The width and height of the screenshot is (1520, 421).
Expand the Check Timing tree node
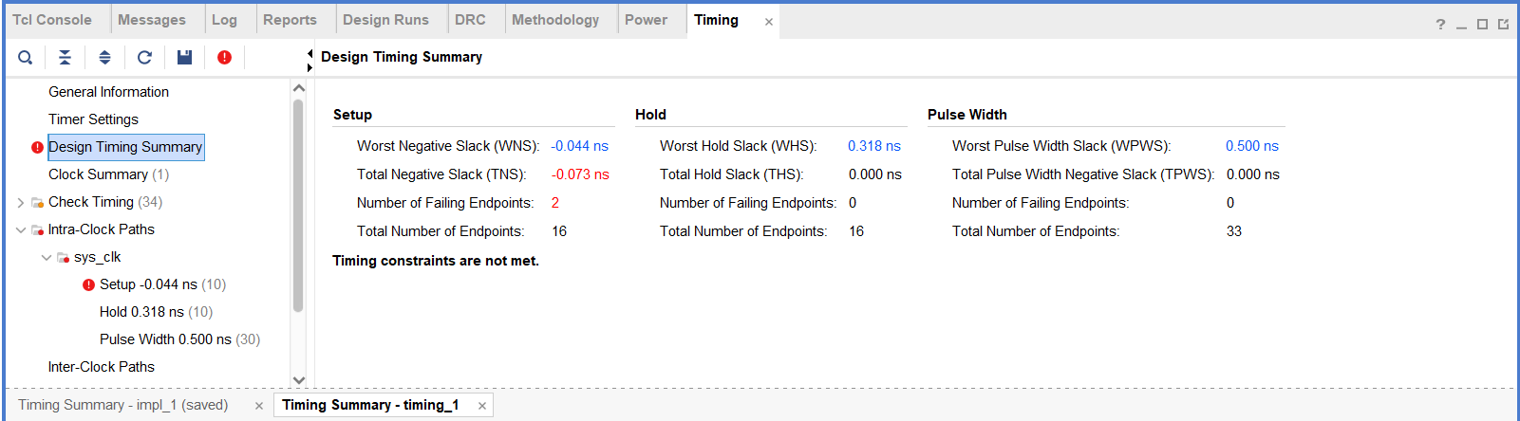point(21,202)
